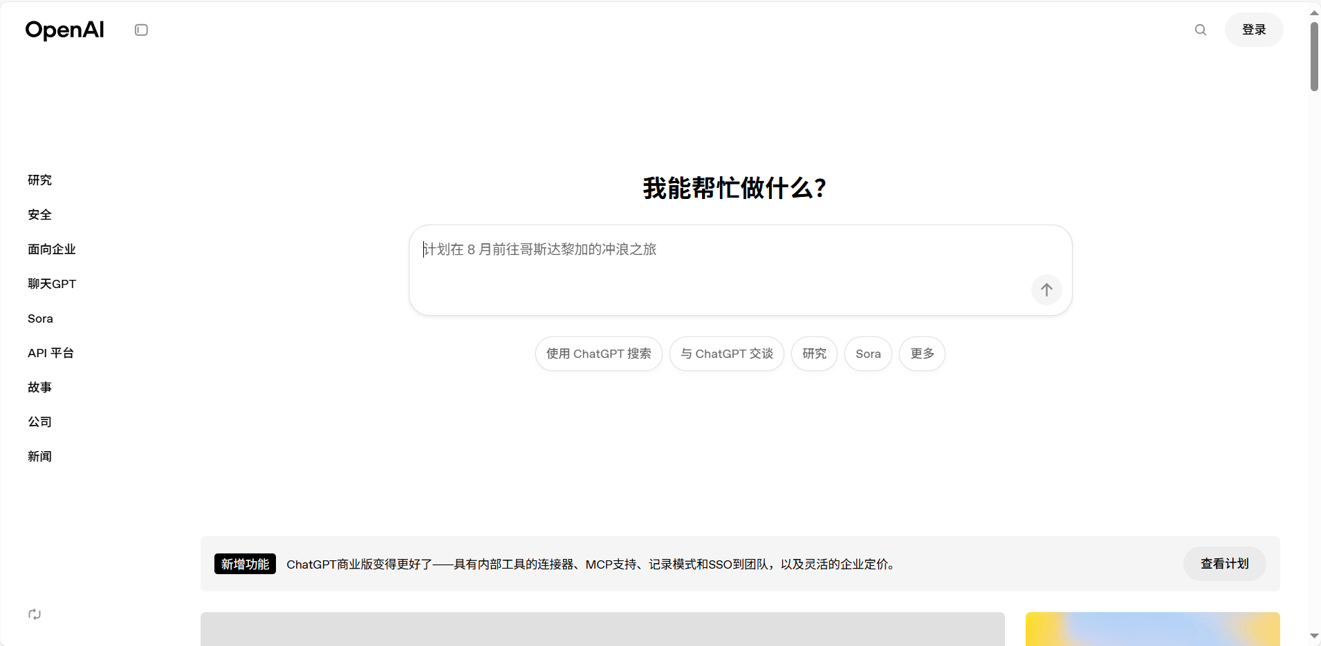
Task: Click the OpenAI logo
Action: point(64,30)
